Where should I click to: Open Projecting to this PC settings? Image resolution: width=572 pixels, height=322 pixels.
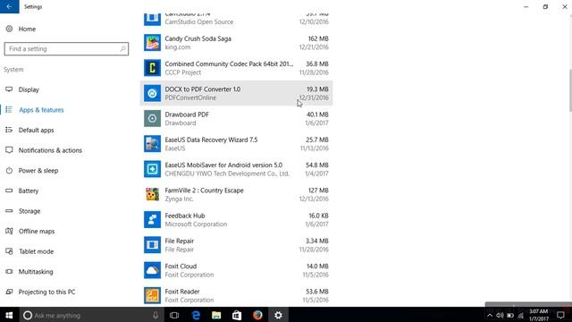click(x=46, y=292)
